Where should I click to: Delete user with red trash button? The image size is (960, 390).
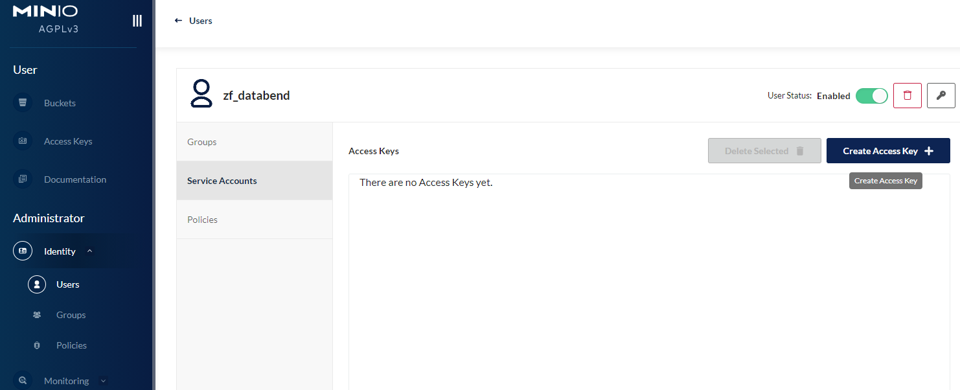[x=907, y=95]
